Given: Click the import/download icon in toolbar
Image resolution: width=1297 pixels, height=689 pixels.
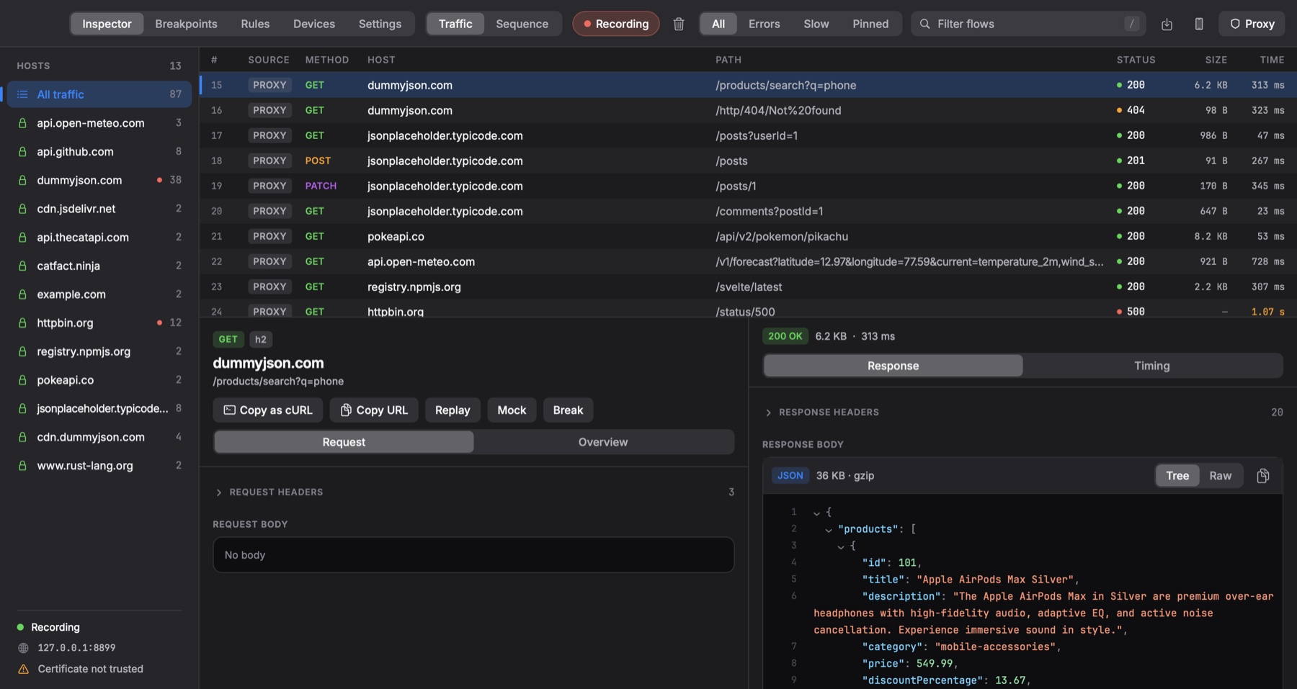Looking at the screenshot, I should click(1167, 24).
